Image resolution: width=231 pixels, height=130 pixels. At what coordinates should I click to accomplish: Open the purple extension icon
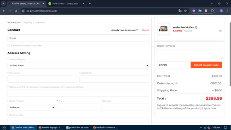[194, 11]
